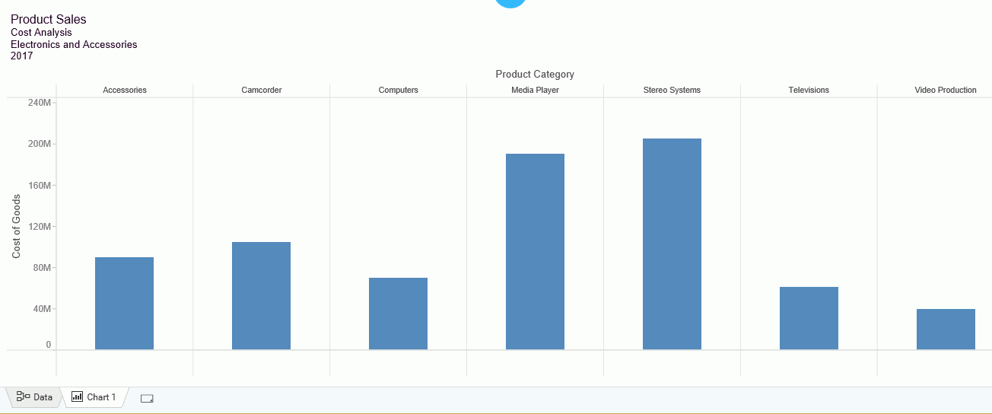Select the Accessories bar in the chart

124,304
